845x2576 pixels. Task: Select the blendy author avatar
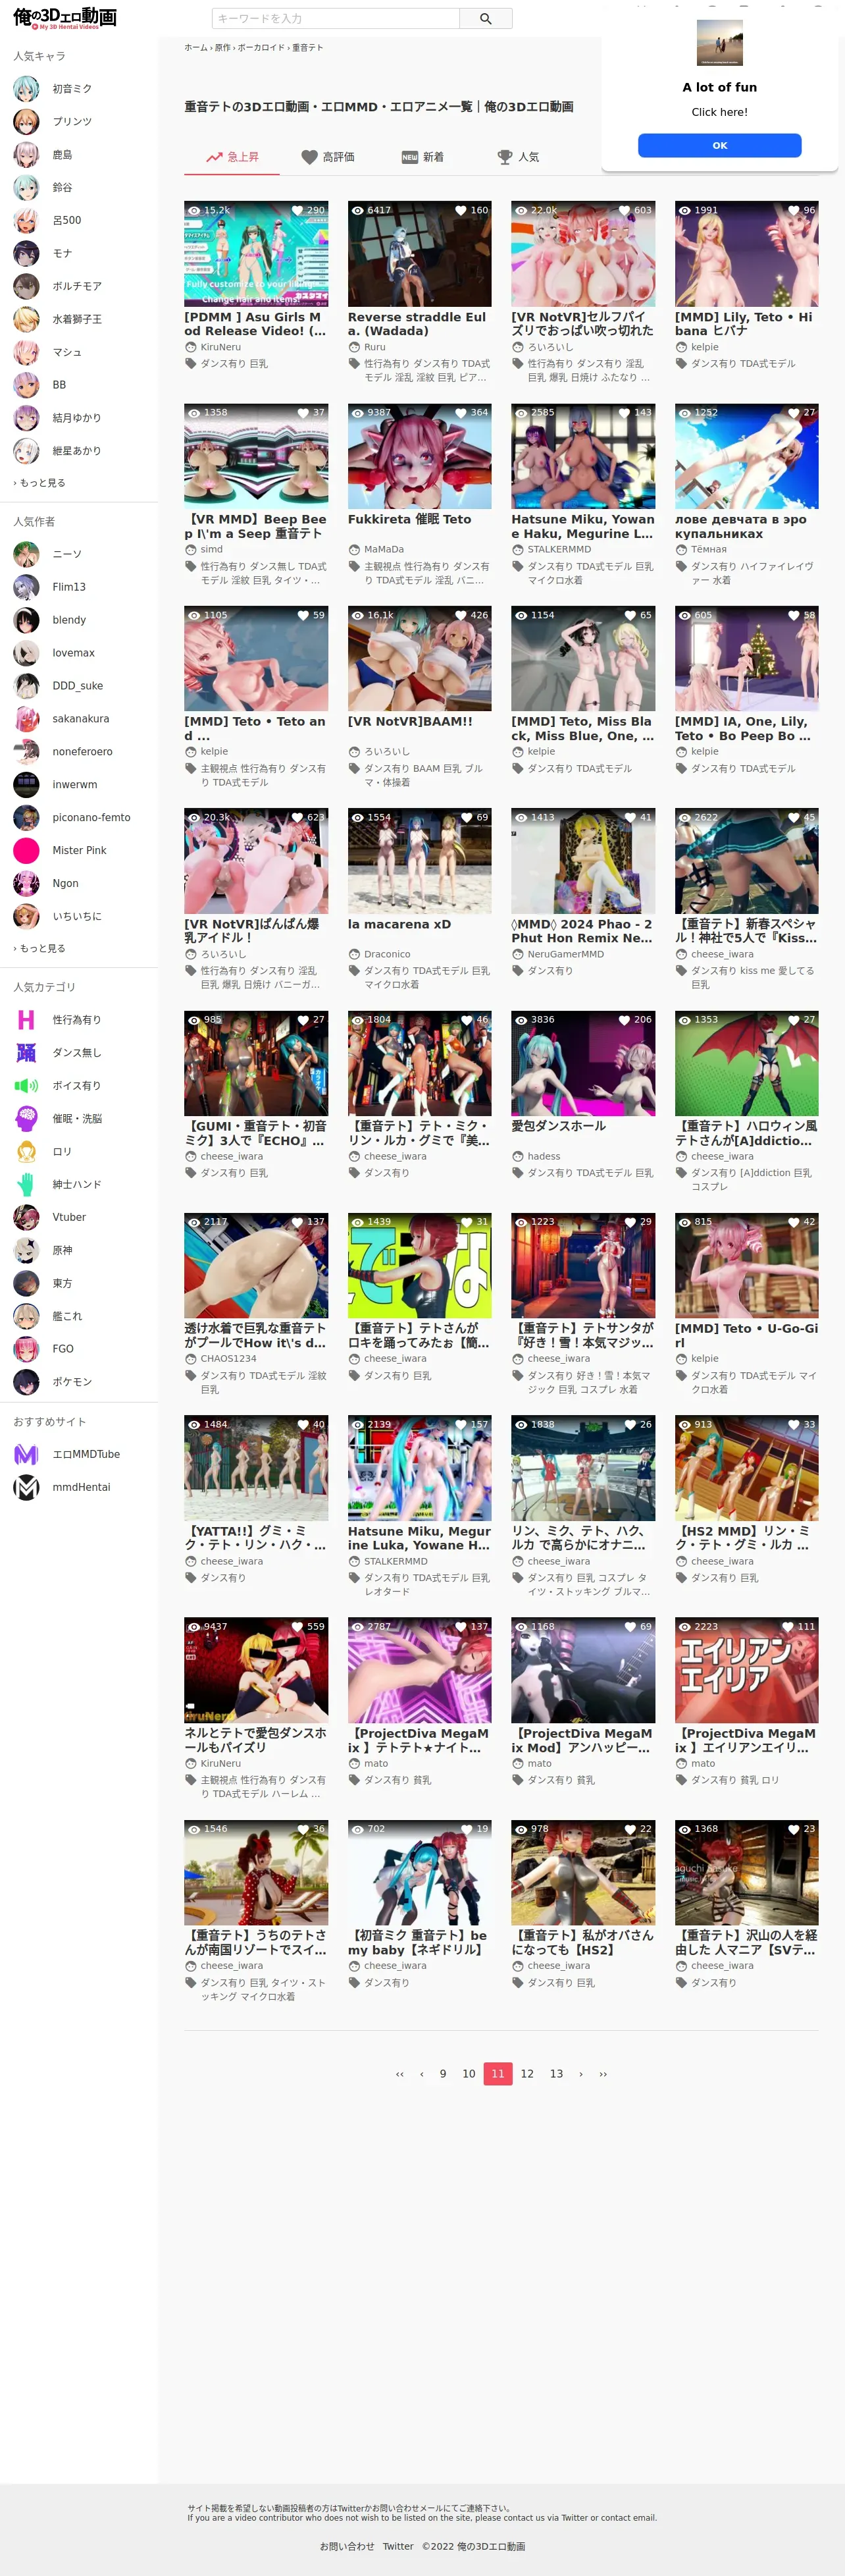click(26, 620)
